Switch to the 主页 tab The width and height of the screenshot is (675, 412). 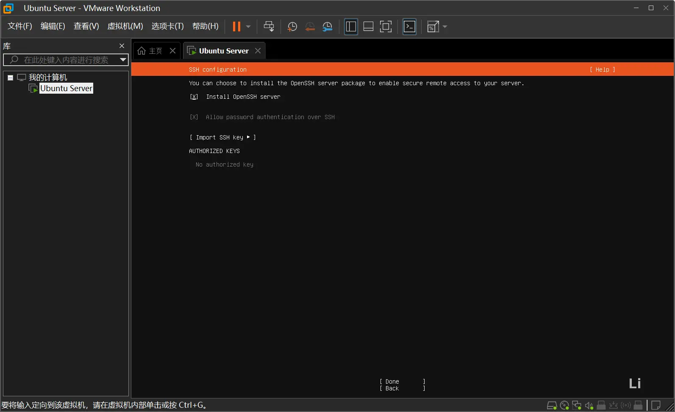coord(150,51)
